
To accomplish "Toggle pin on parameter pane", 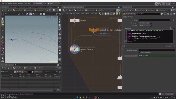I will (x=172, y=10).
